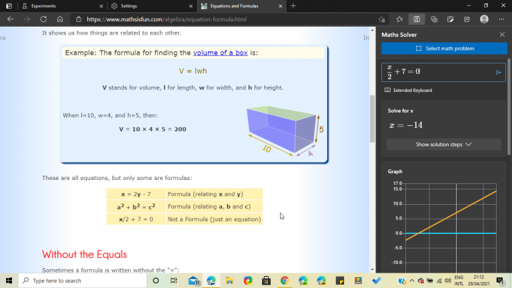Open browser Settings and more menu

(501, 19)
